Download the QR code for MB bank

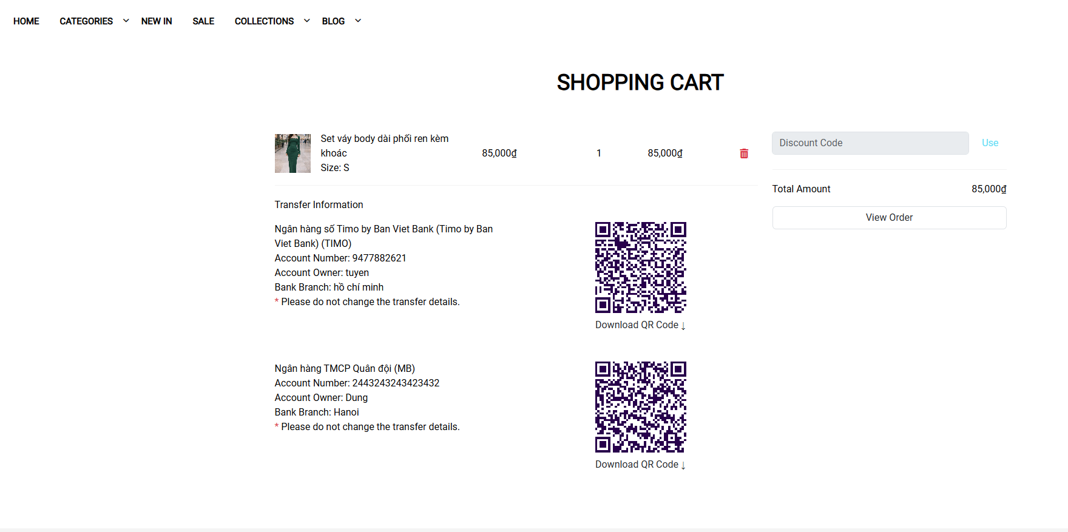coord(640,465)
